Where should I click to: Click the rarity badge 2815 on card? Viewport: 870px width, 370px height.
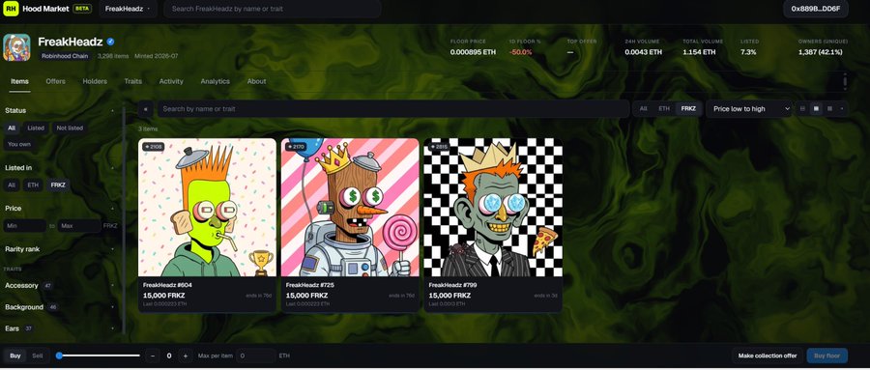point(439,147)
